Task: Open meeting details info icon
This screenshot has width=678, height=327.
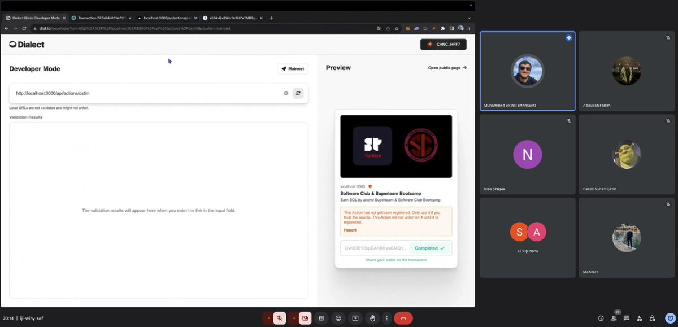Action: click(601, 318)
